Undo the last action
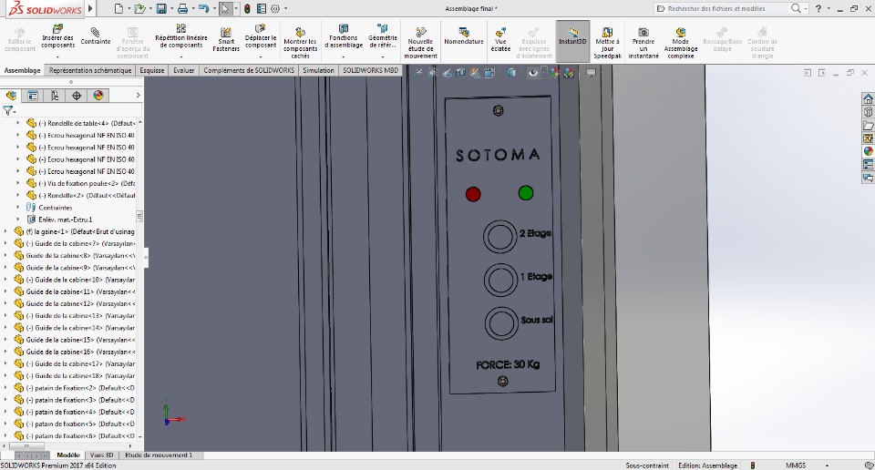 pos(203,8)
